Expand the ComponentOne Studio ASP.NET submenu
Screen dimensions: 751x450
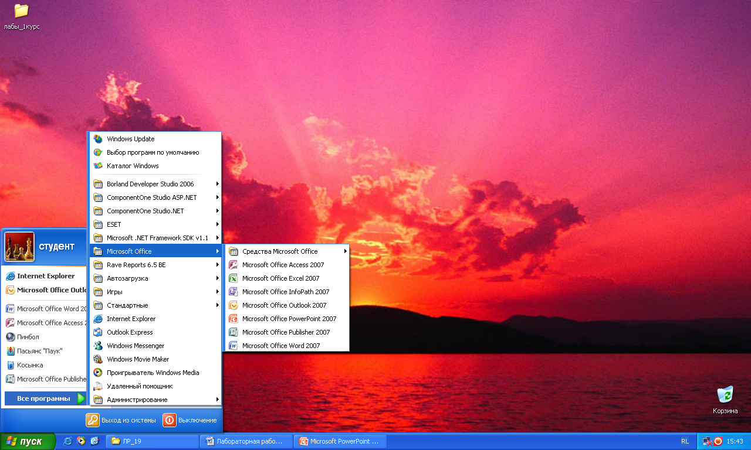155,197
